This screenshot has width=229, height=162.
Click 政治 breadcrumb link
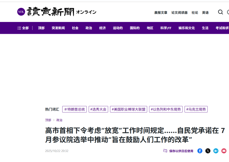(59, 120)
